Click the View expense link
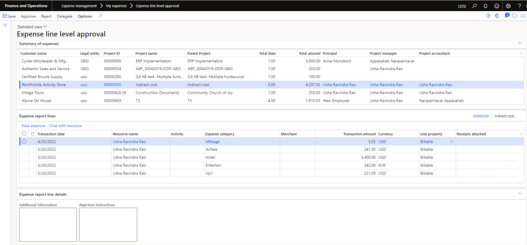The width and height of the screenshot is (527, 245). pyautogui.click(x=33, y=126)
